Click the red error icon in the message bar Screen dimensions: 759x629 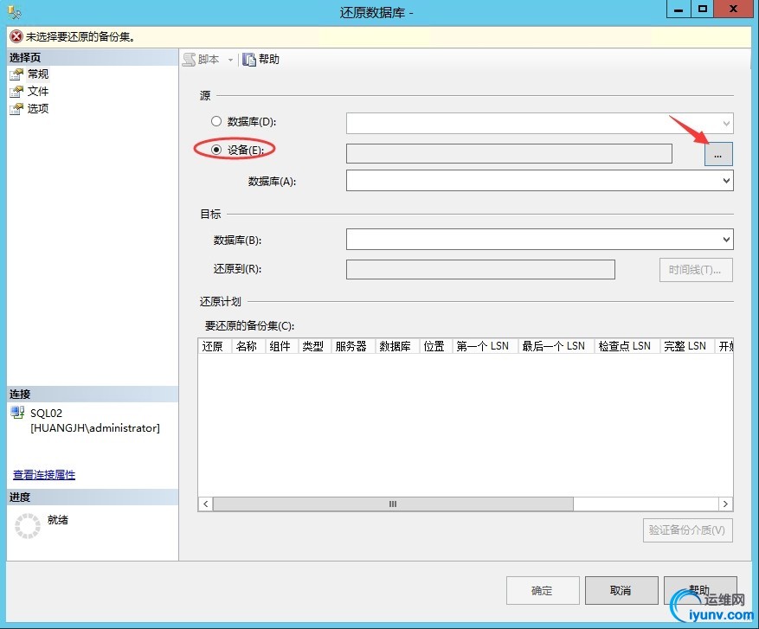(x=16, y=36)
